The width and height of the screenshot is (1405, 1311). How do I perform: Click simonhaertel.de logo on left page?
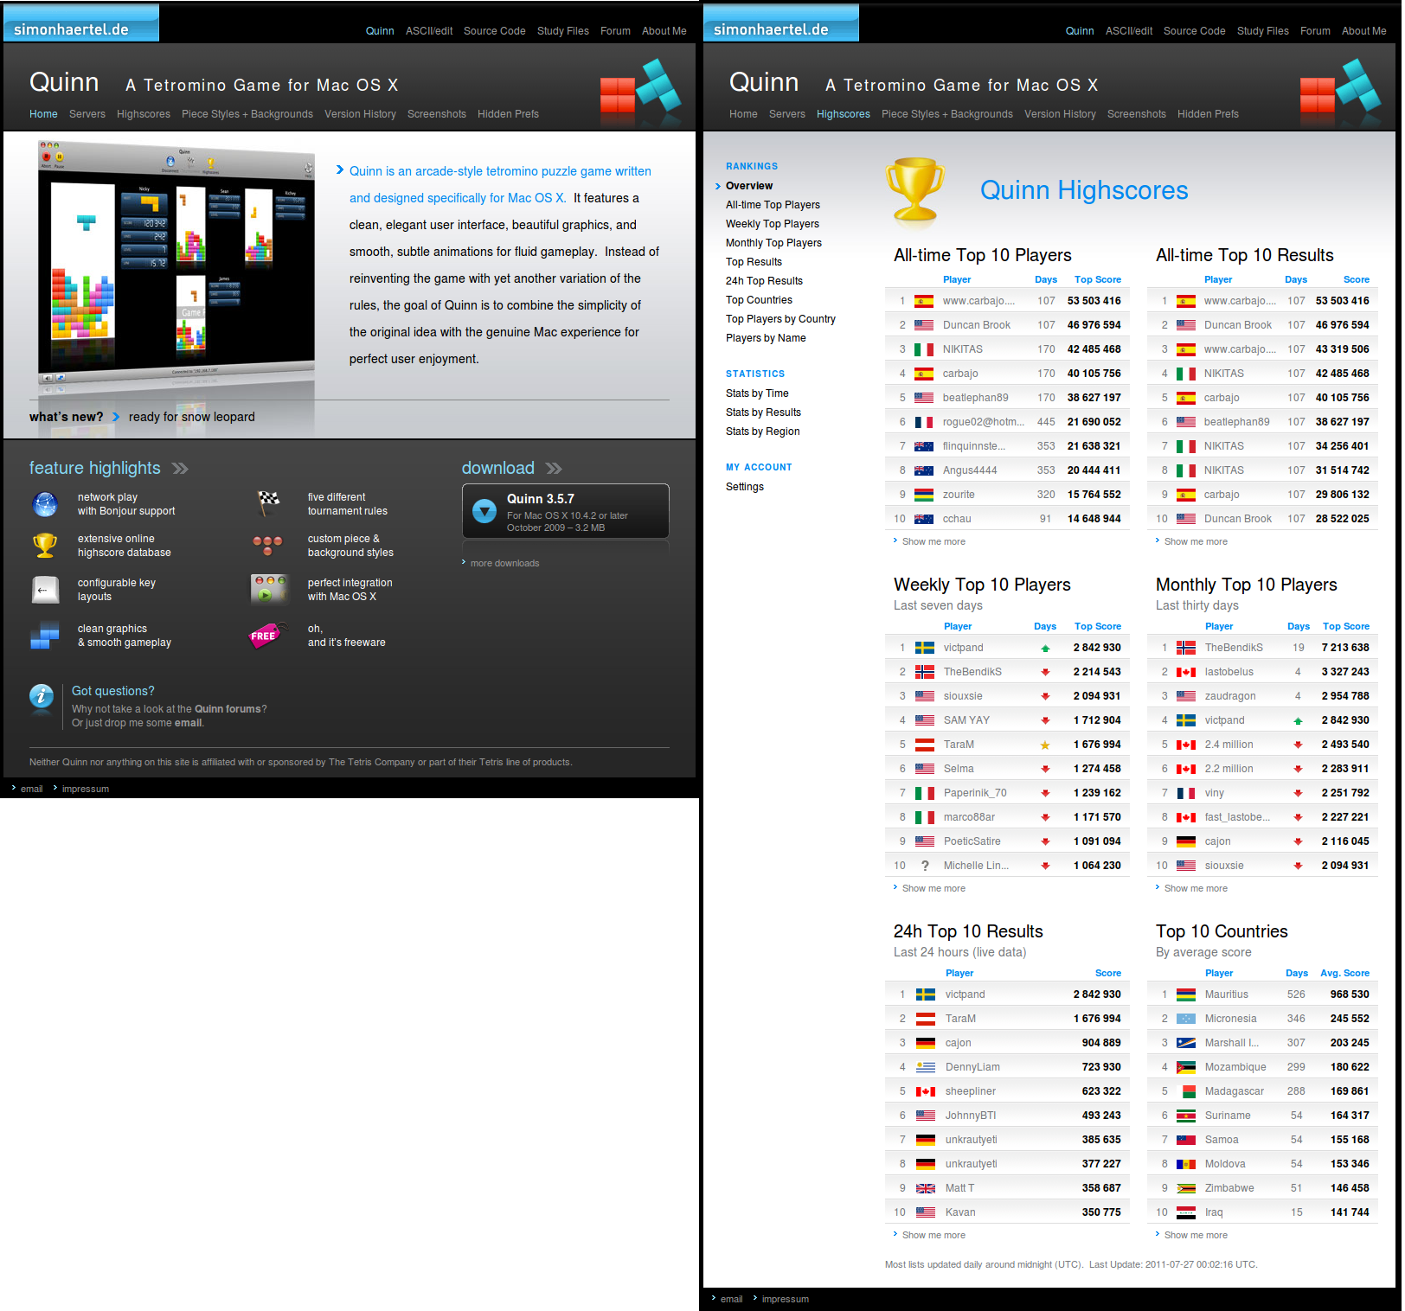tap(81, 22)
